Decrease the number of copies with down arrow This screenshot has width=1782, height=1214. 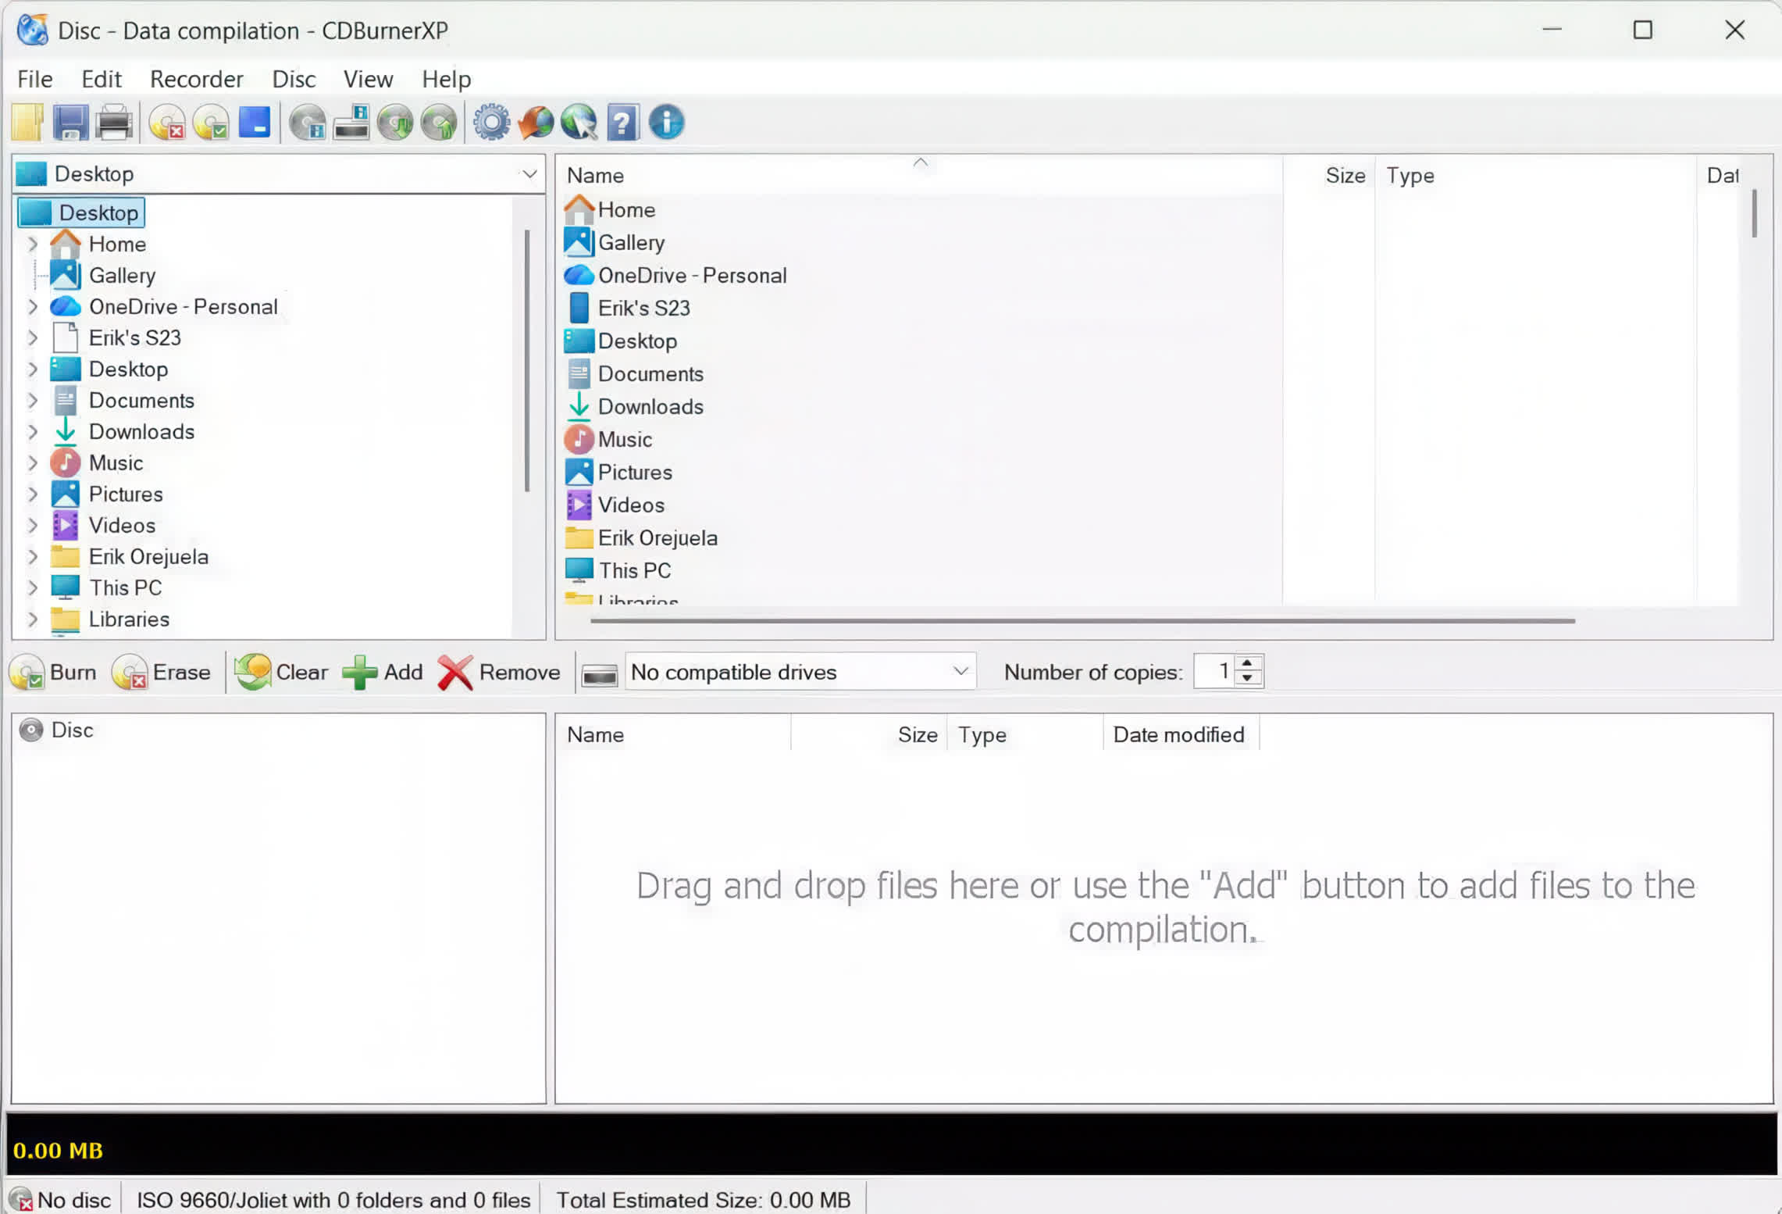click(x=1247, y=679)
